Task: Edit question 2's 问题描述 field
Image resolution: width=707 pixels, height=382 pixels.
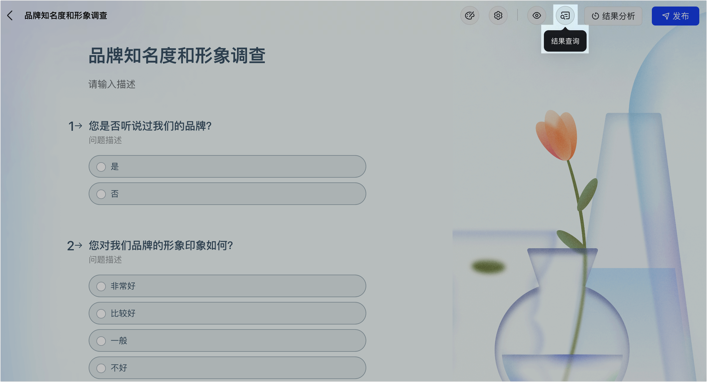Action: (x=105, y=260)
